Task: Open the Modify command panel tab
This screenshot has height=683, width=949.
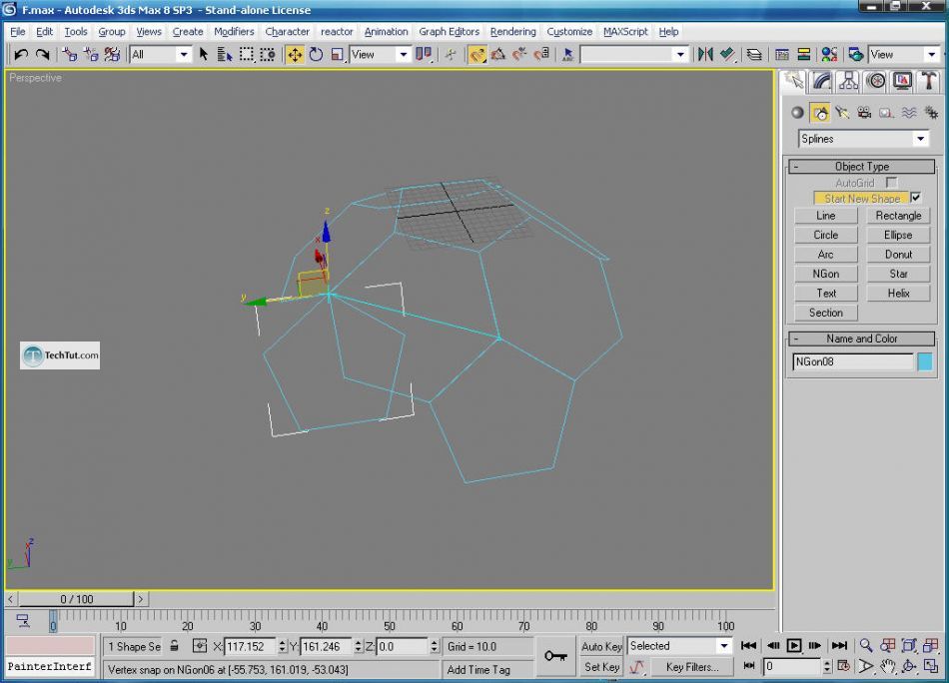Action: 822,81
